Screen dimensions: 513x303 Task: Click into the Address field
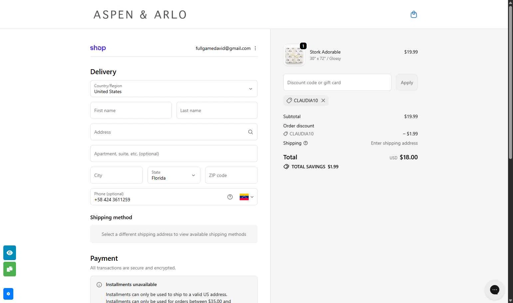pos(174,132)
